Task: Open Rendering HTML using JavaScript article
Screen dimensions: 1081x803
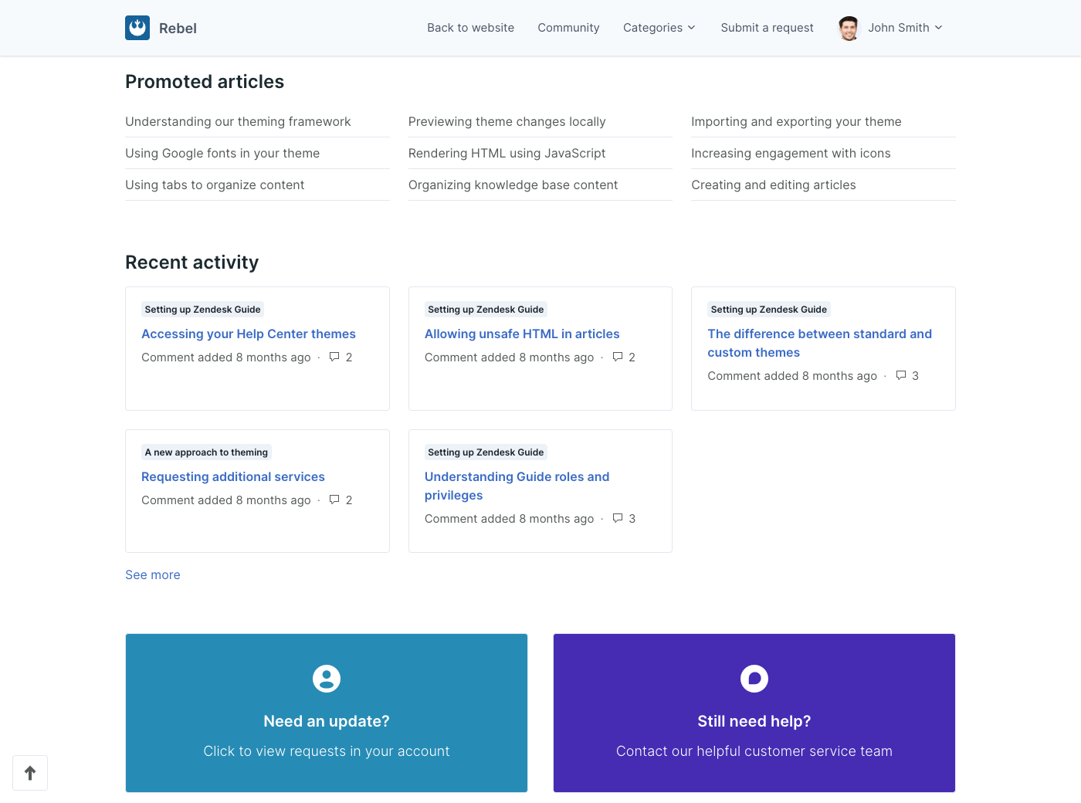Action: point(507,154)
